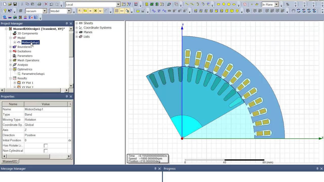324x182 pixels.
Task: Click the Print icon in toolbar
Action: (x=39, y=4)
